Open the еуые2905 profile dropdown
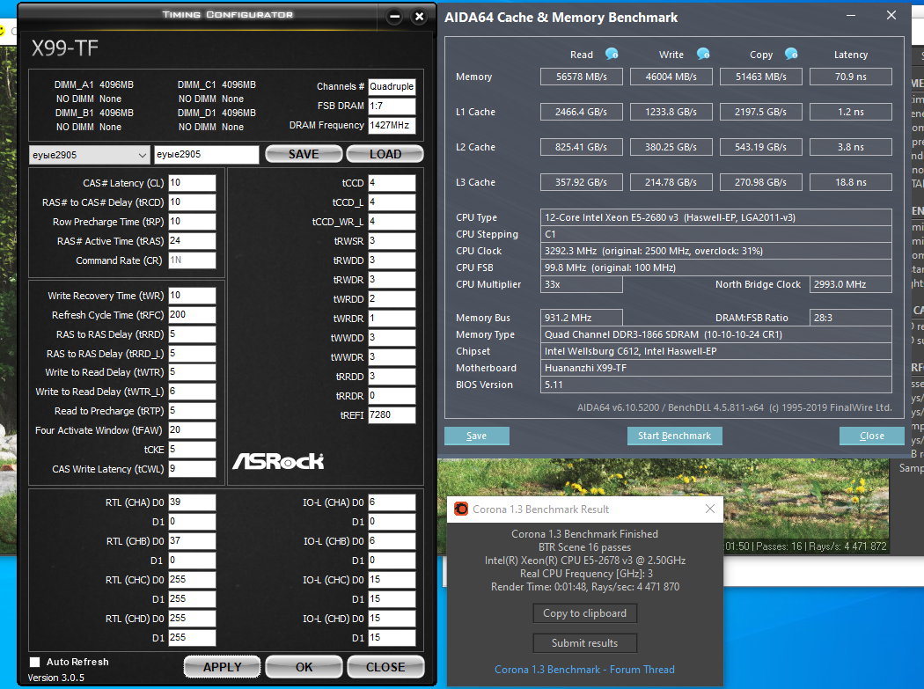Screen dimensions: 924x689 (x=89, y=155)
